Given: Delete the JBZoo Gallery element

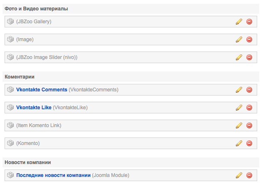Looking at the screenshot, I should click(x=249, y=22).
